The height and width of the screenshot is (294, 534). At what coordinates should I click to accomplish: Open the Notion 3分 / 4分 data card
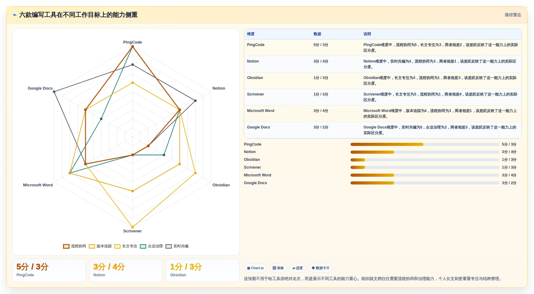coord(126,270)
